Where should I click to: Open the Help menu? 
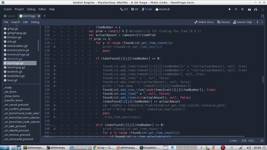coord(52,9)
